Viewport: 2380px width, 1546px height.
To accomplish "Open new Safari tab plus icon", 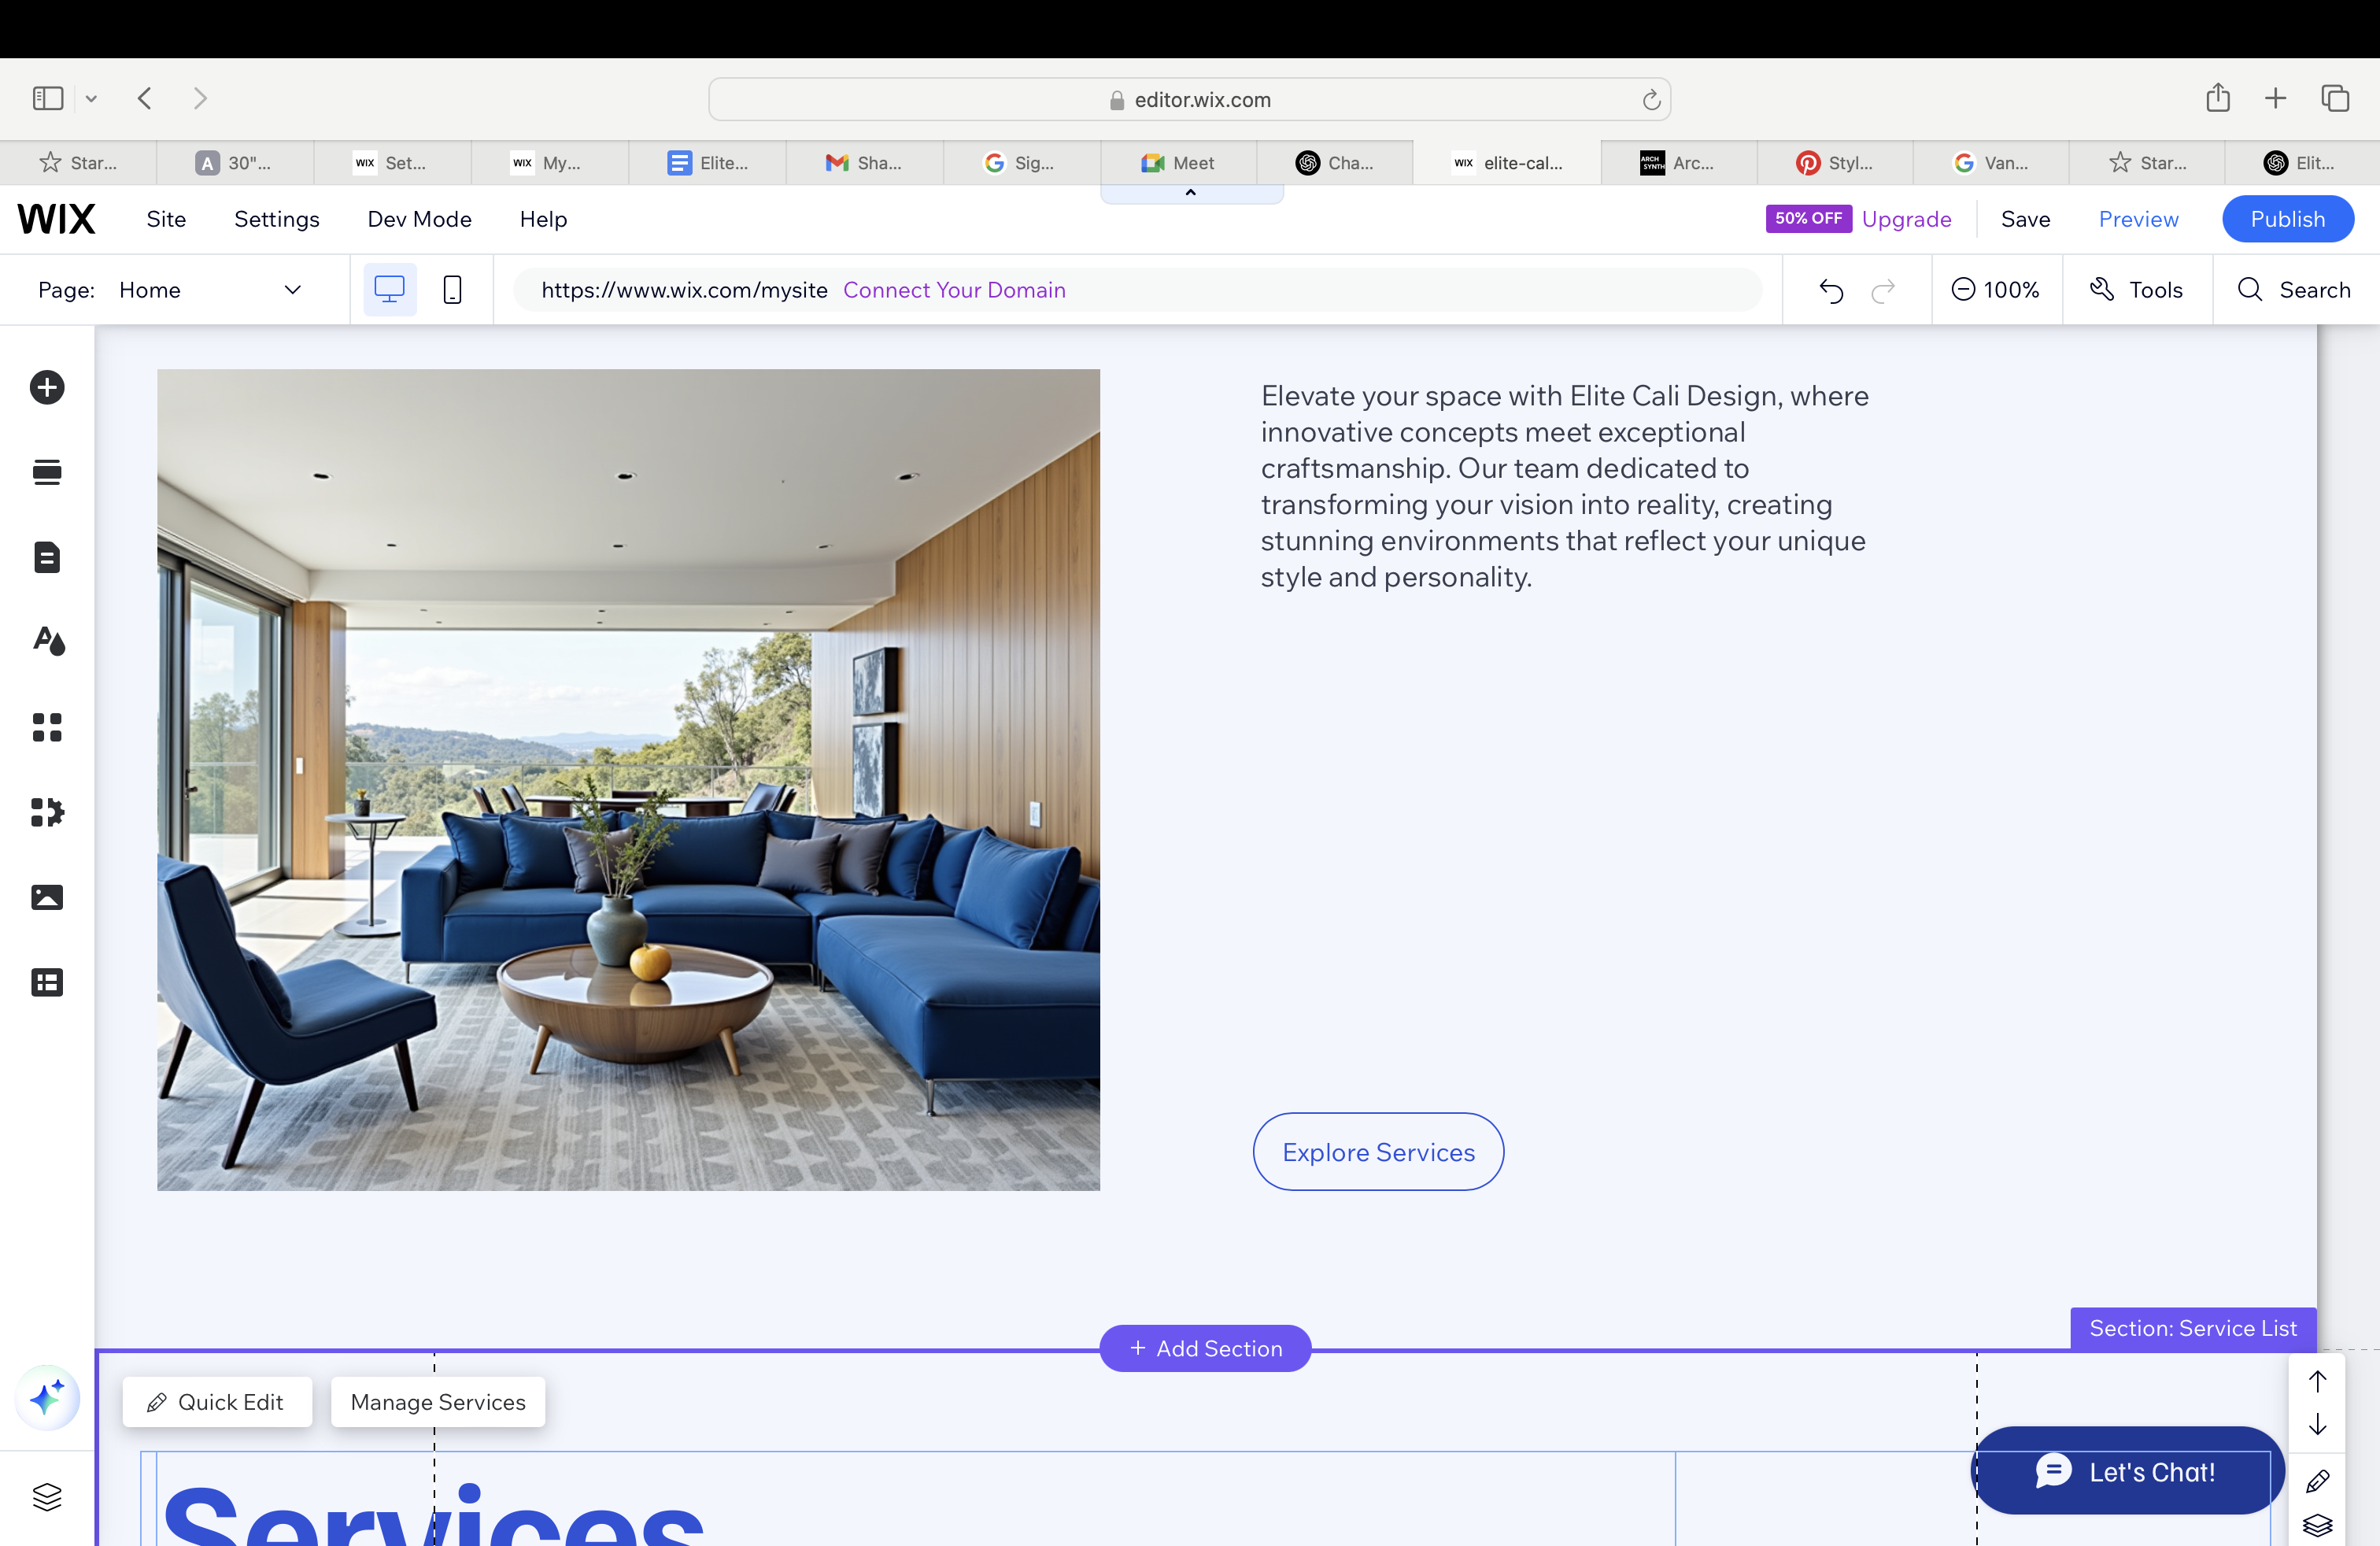I will point(2275,98).
